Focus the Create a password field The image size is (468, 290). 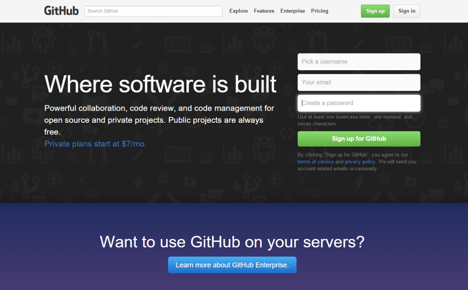click(x=359, y=103)
